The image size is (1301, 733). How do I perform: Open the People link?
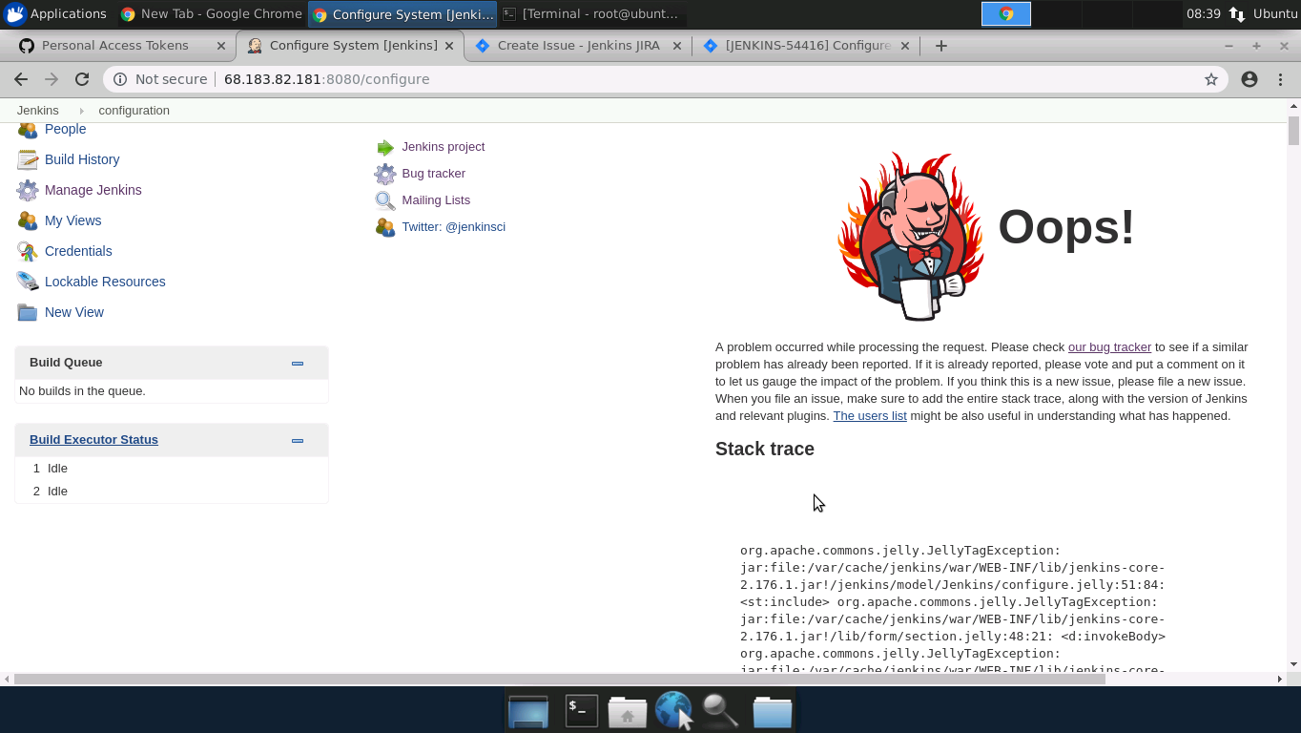(65, 130)
